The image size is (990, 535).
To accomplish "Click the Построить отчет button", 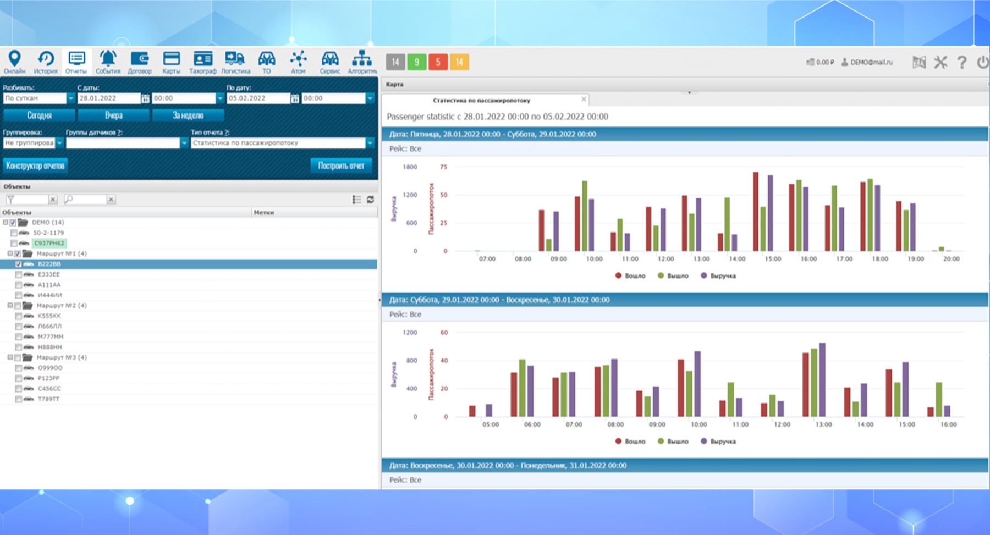I will coord(341,166).
